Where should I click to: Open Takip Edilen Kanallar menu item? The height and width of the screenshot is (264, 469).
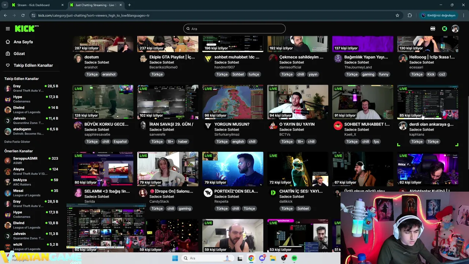(x=33, y=65)
